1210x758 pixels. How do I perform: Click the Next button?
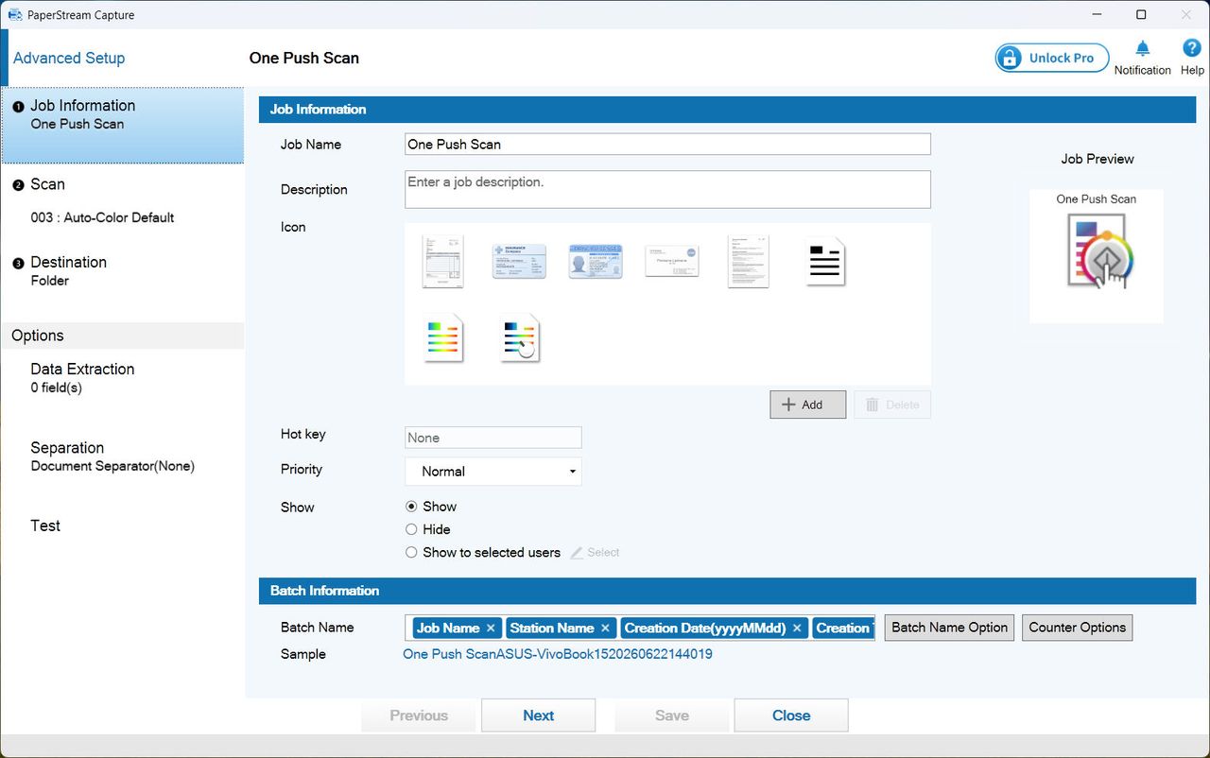538,715
